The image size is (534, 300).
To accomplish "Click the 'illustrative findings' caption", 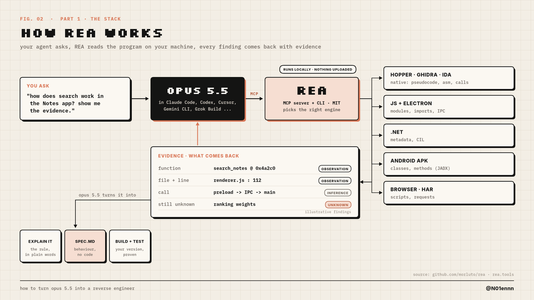I will tap(328, 212).
